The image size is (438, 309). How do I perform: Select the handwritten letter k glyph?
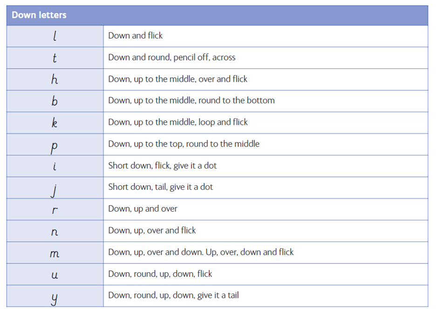click(x=55, y=122)
